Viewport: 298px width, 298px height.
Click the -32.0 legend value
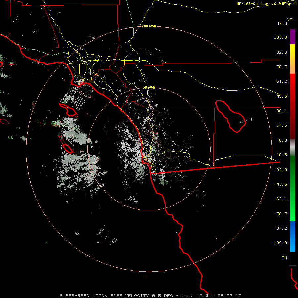[280, 170]
